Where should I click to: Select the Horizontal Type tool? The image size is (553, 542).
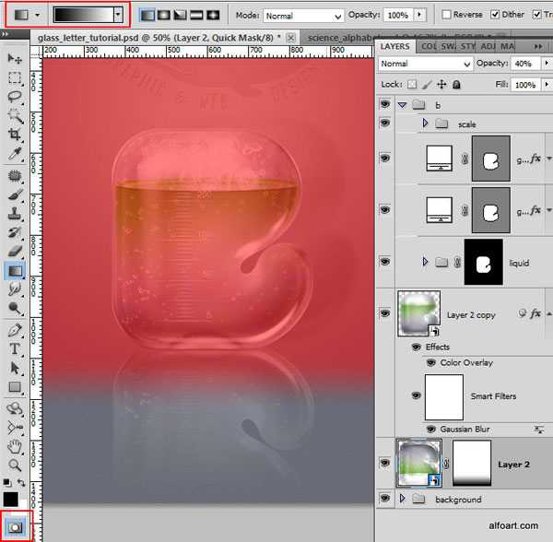click(15, 349)
